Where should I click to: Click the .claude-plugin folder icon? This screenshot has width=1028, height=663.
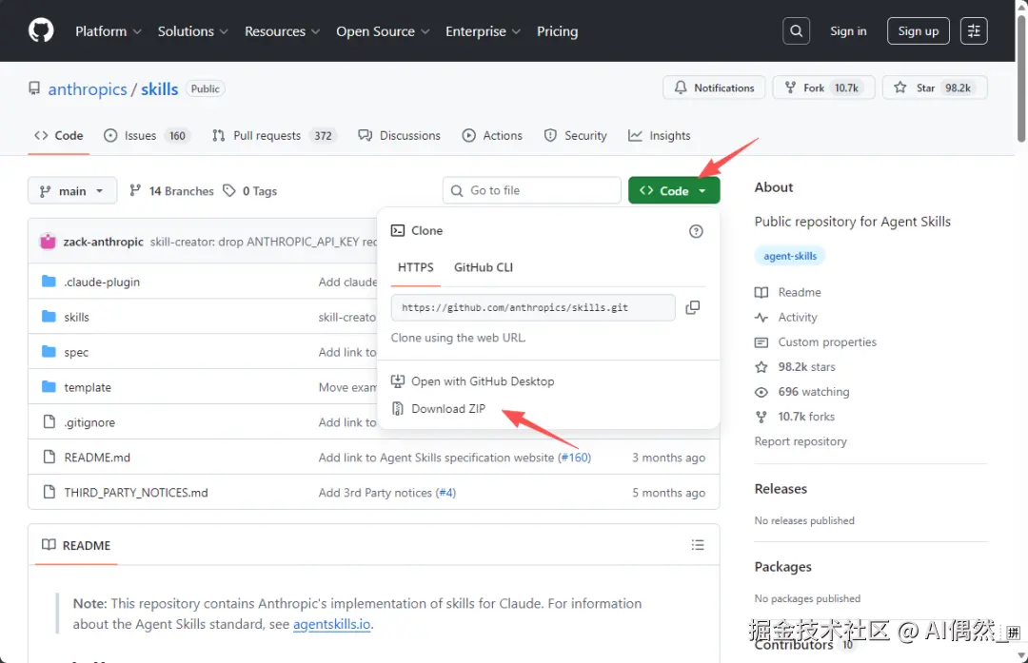pyautogui.click(x=49, y=282)
